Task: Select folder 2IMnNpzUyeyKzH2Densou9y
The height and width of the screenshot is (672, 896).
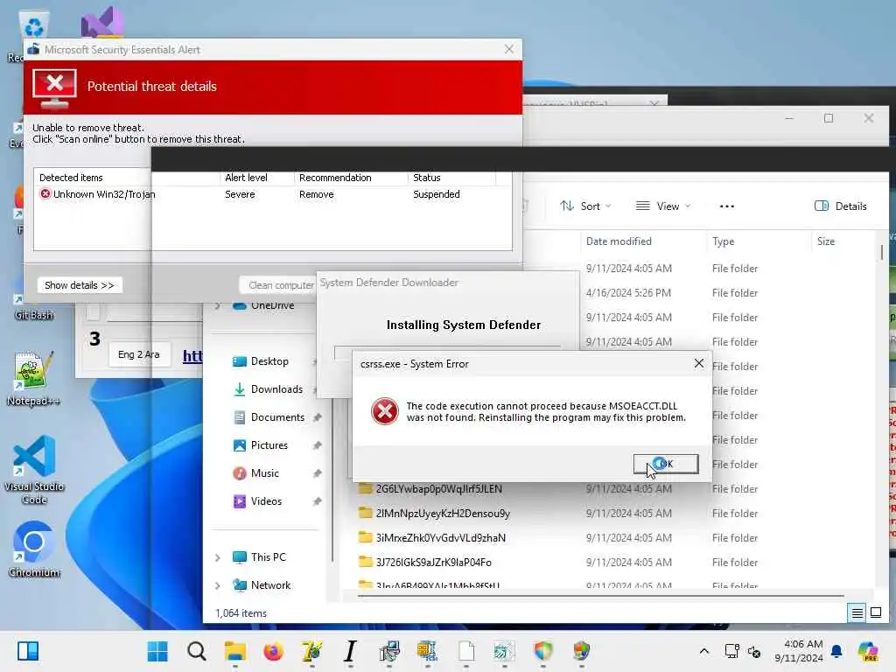Action: 442,513
